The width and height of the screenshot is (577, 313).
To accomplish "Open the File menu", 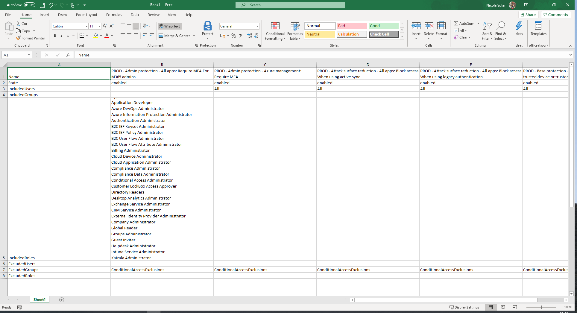I will (x=8, y=15).
